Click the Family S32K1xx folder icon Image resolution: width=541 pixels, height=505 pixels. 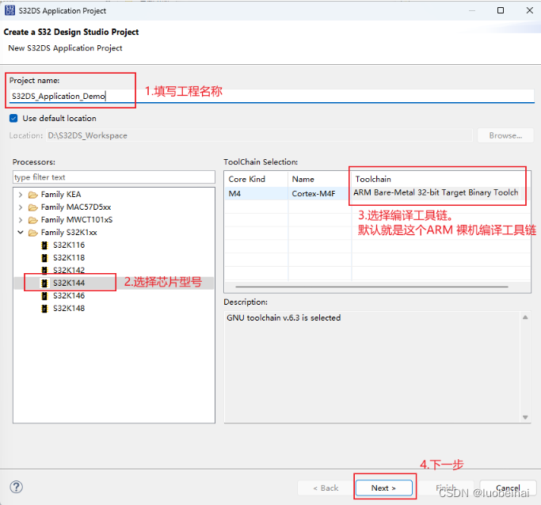33,233
